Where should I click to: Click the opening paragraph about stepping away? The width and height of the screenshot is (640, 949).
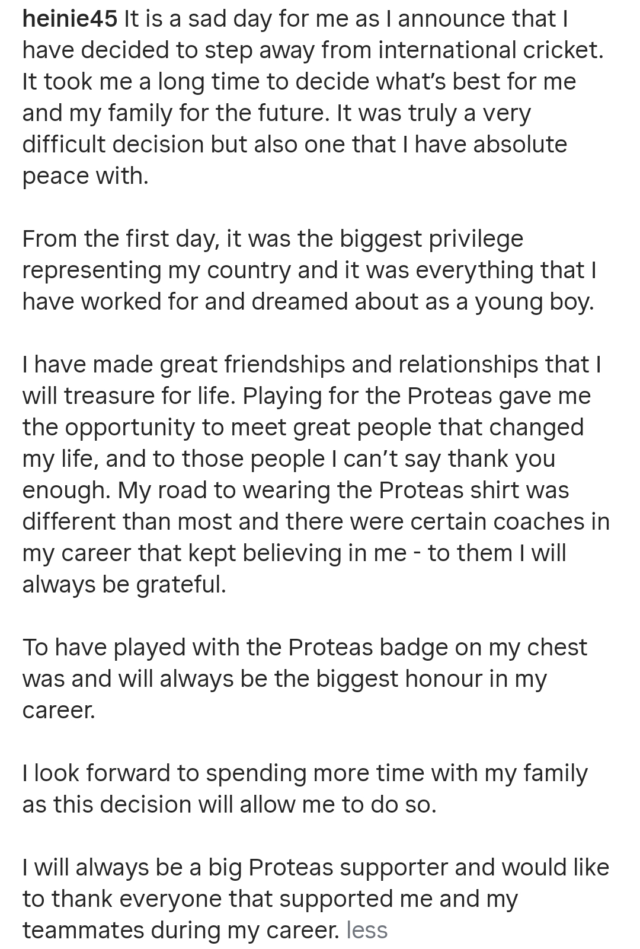313,97
